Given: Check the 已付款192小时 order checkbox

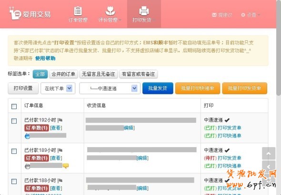Looking at the screenshot, I should [x=14, y=121].
